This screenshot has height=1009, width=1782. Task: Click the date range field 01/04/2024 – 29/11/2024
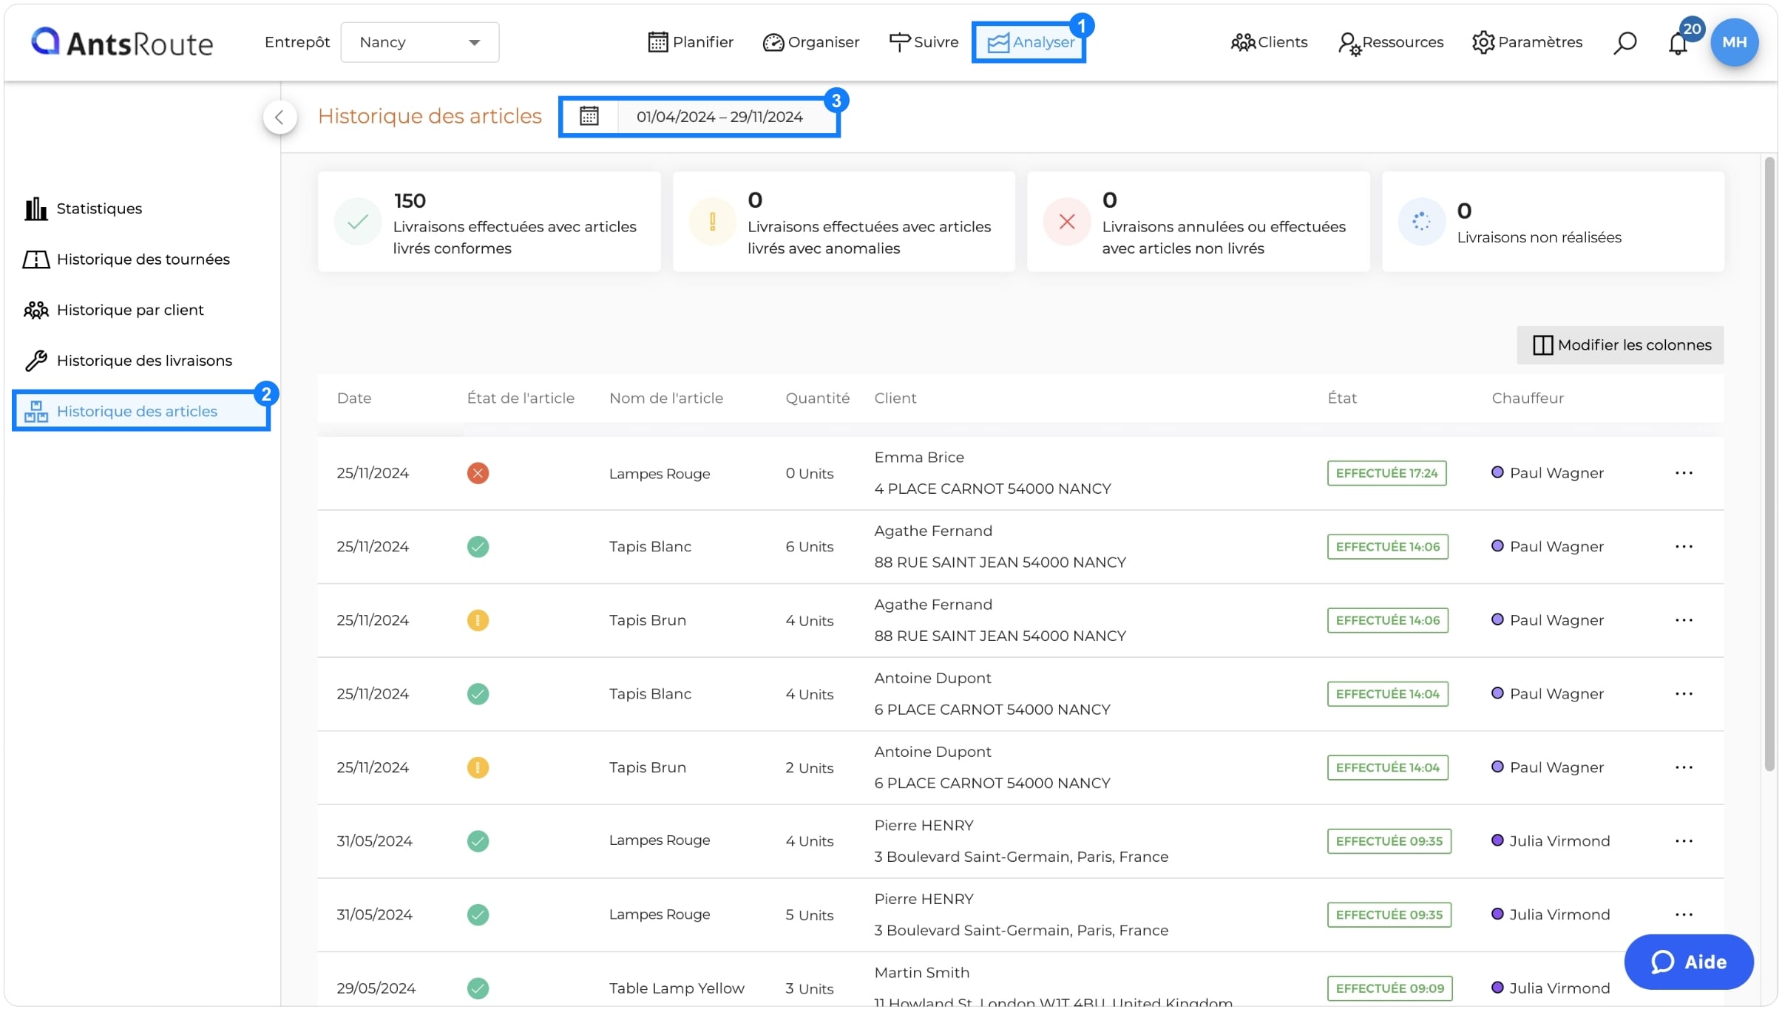tap(719, 117)
